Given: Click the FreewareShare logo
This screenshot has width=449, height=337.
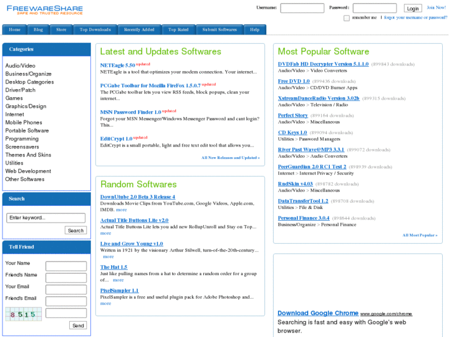Looking at the screenshot, I should tap(44, 10).
